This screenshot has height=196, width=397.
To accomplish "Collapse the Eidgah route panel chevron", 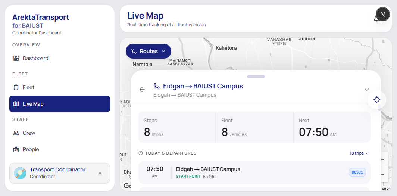I will click(x=367, y=89).
